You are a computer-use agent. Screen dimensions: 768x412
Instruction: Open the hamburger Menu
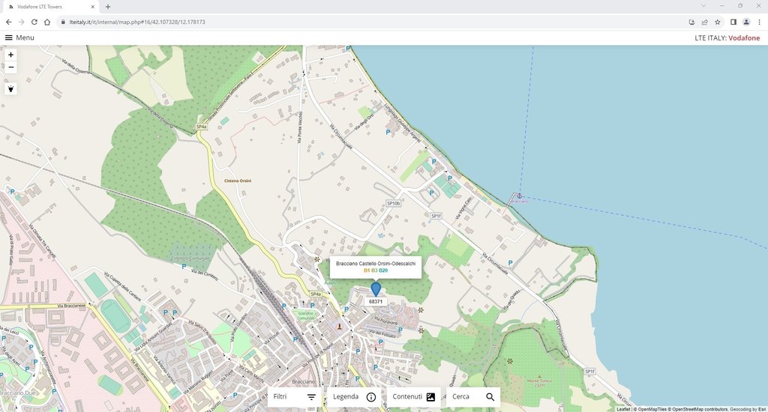(x=19, y=37)
